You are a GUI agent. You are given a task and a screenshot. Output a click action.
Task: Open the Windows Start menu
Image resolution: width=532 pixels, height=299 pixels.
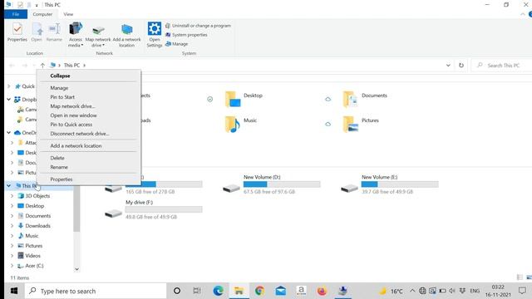pyautogui.click(x=14, y=291)
